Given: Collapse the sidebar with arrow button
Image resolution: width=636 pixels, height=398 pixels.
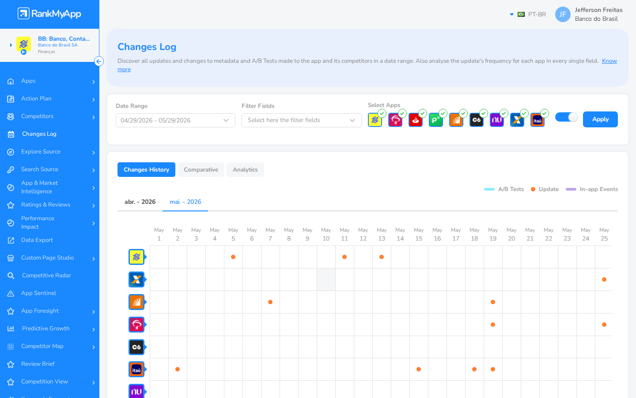Looking at the screenshot, I should click(x=99, y=61).
